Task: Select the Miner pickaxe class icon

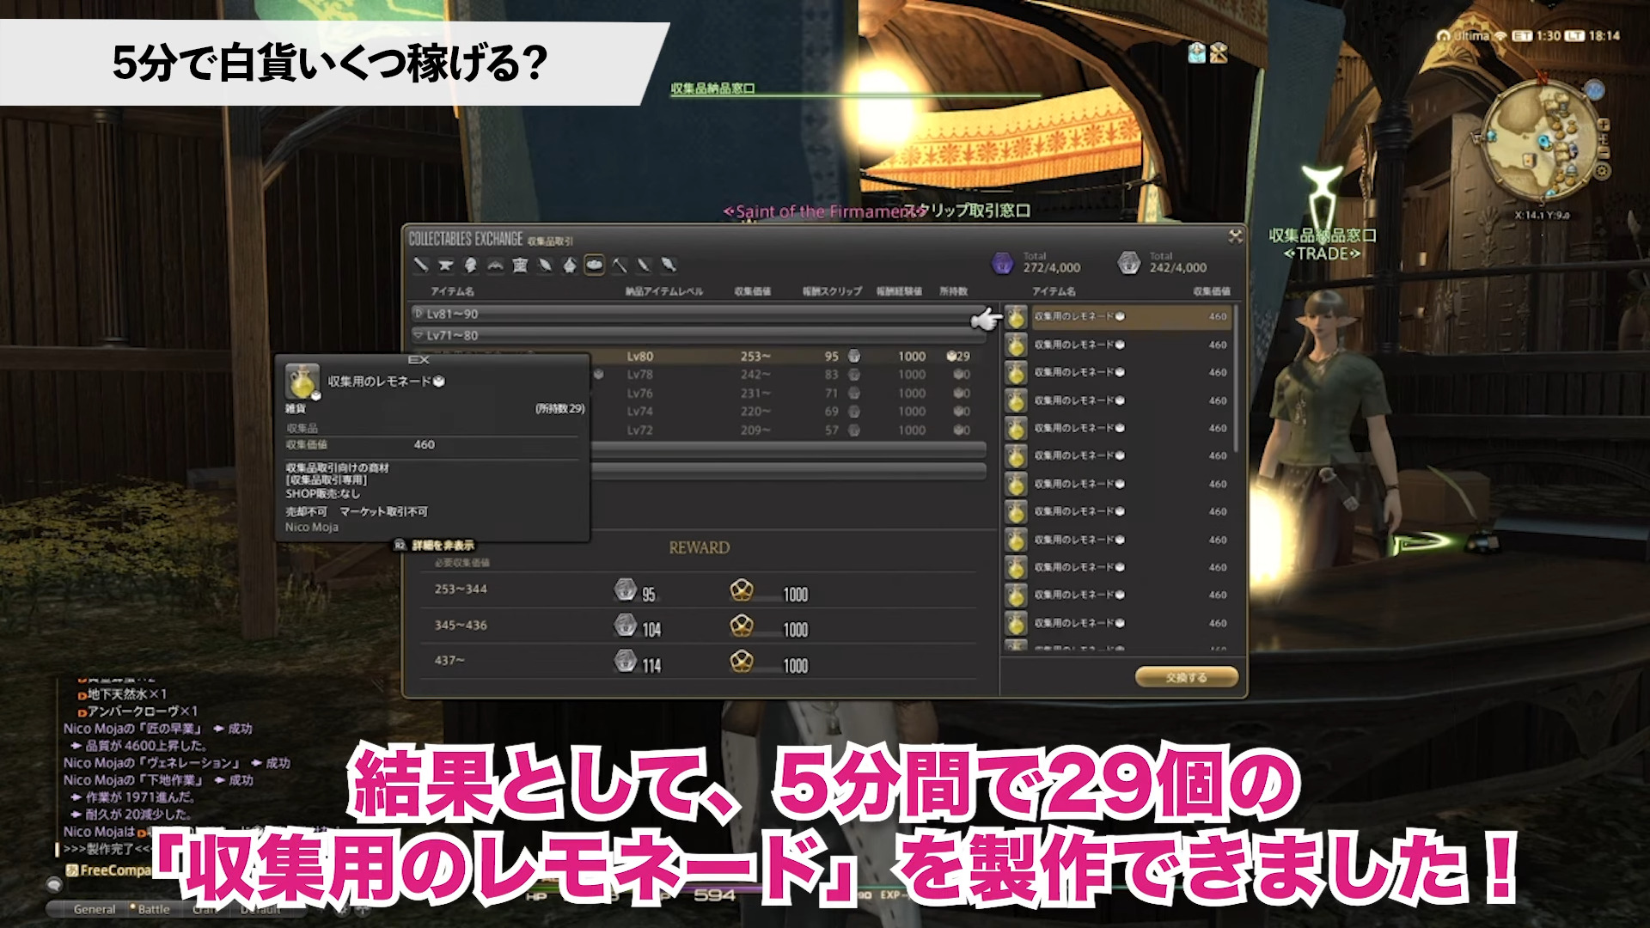Action: pyautogui.click(x=619, y=266)
